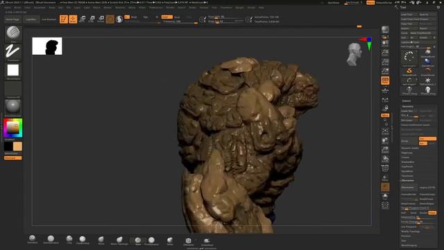Select the TrimDynamic brush
The image size is (444, 250).
click(151, 241)
